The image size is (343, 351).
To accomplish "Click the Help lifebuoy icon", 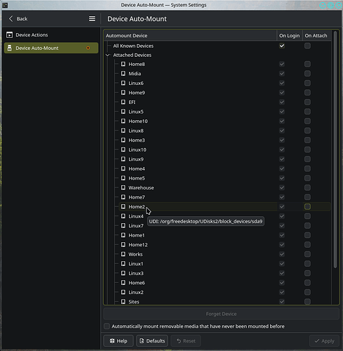I will [x=112, y=341].
